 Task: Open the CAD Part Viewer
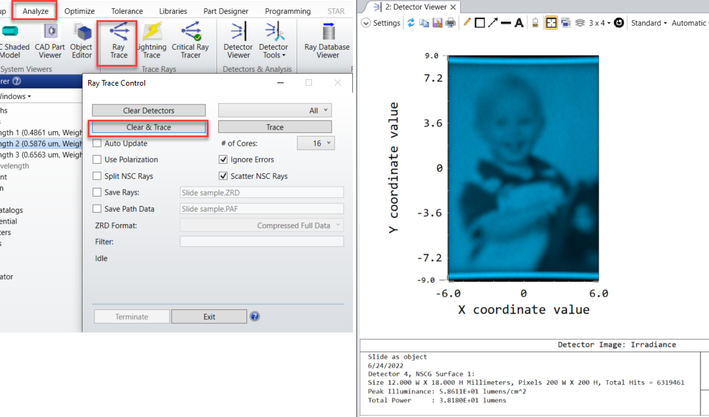point(50,42)
